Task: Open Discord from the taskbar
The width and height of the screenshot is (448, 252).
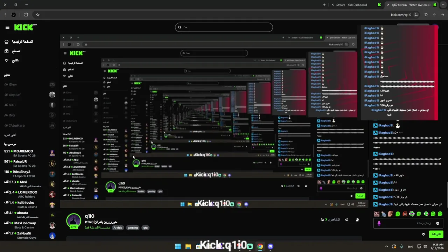Action: [x=270, y=246]
